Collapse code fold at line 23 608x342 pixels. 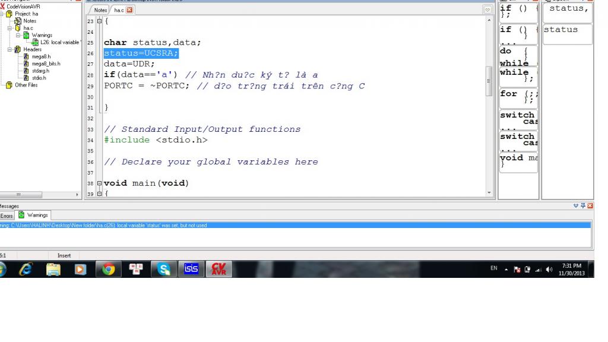click(x=99, y=21)
